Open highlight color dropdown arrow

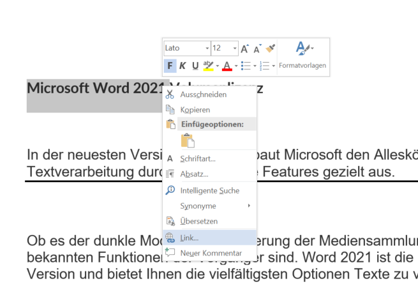pos(218,66)
